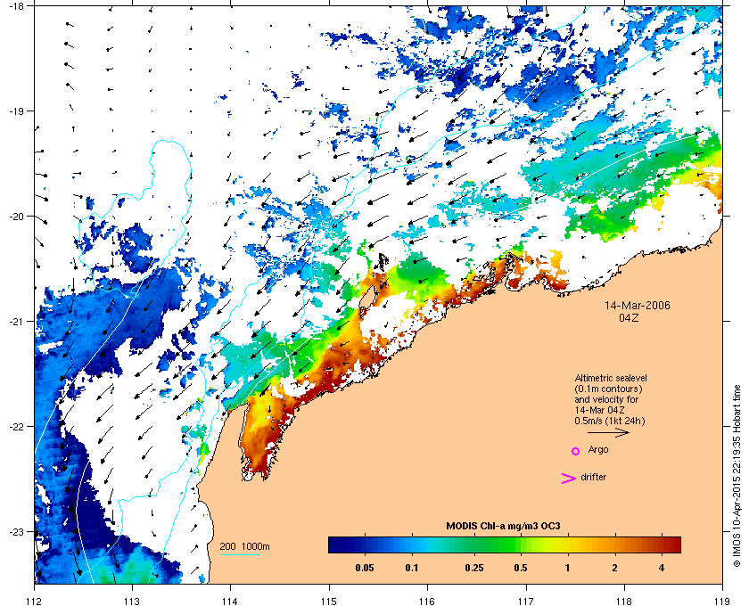Click the longitude axis label 117
The width and height of the screenshot is (749, 606).
(526, 601)
